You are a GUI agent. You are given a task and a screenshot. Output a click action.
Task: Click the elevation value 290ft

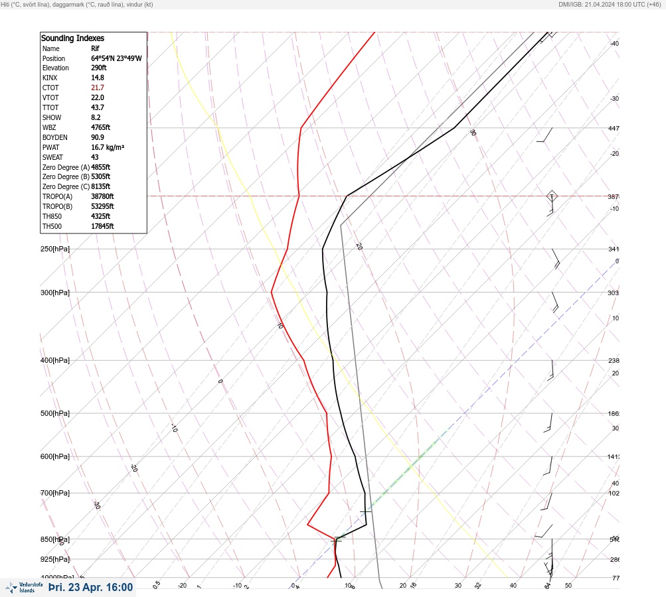pyautogui.click(x=99, y=68)
